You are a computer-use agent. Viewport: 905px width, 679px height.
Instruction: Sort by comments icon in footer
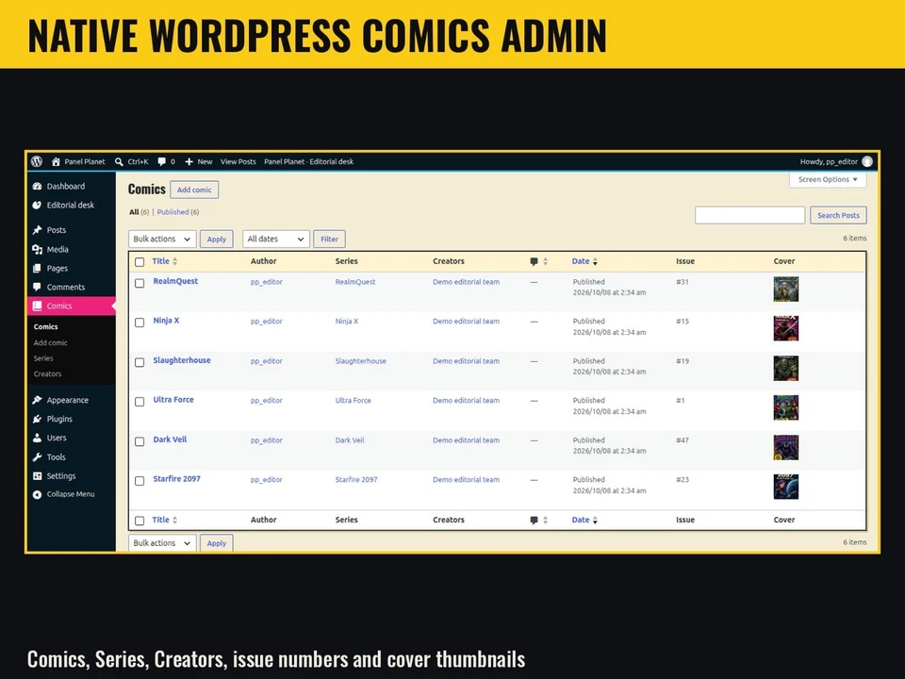click(534, 521)
